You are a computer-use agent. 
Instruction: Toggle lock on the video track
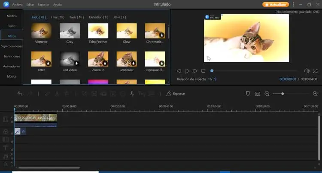pos(12,121)
